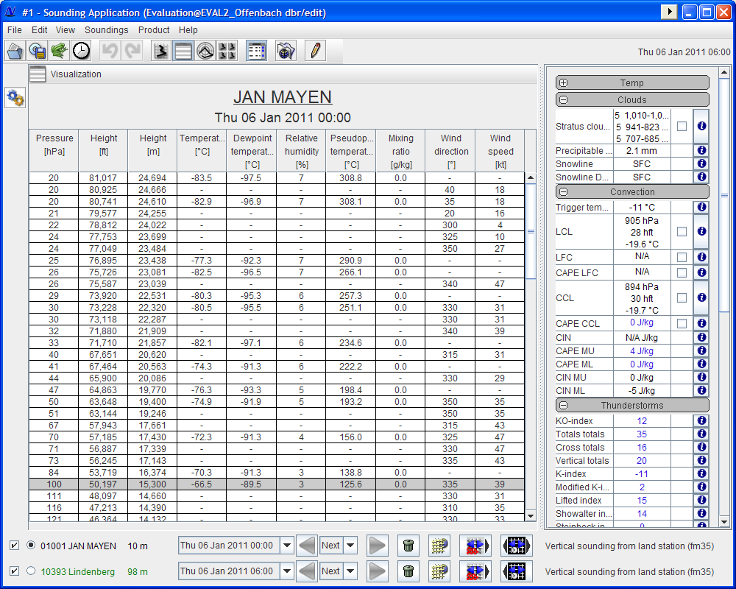Click the Visualization panel table icon

pos(38,74)
